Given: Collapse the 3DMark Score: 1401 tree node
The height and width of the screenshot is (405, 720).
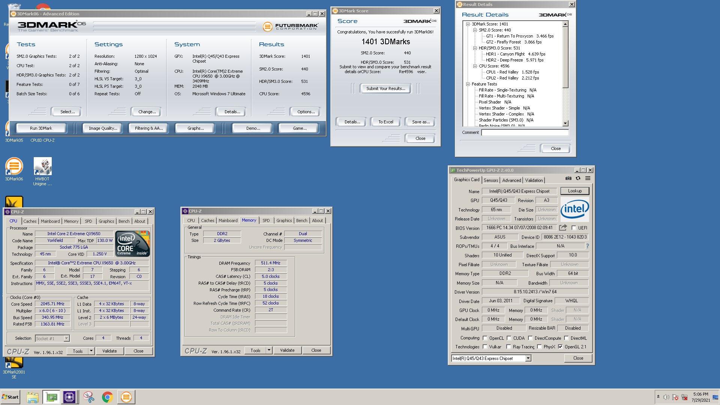Looking at the screenshot, I should point(468,24).
